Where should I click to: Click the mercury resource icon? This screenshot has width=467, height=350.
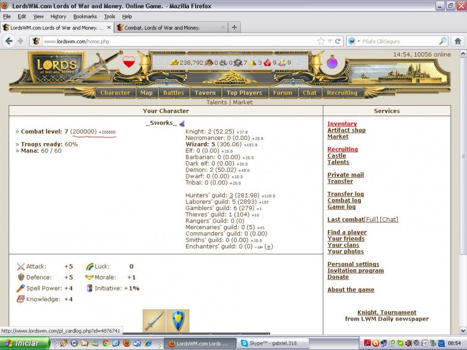pyautogui.click(x=238, y=63)
